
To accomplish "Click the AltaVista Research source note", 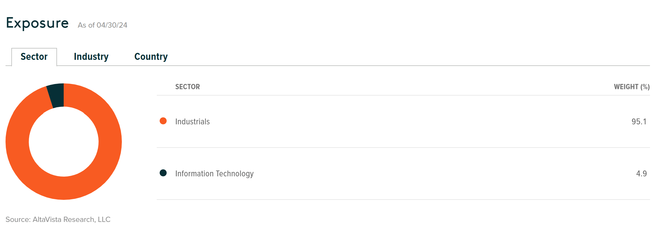I will click(58, 219).
